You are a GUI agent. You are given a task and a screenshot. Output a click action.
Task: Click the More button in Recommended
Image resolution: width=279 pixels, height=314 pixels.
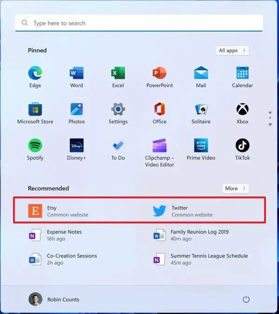[235, 189]
